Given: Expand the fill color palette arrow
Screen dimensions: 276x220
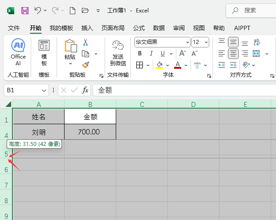Looking at the screenshot, I should click(167, 65).
